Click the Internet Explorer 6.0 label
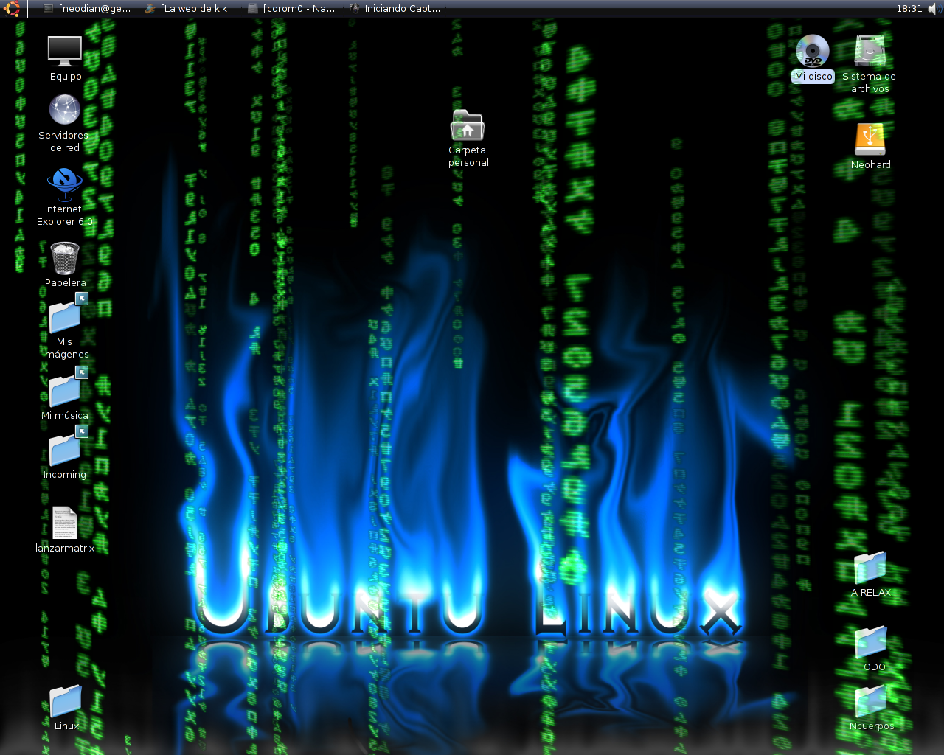This screenshot has width=944, height=755. [x=65, y=215]
